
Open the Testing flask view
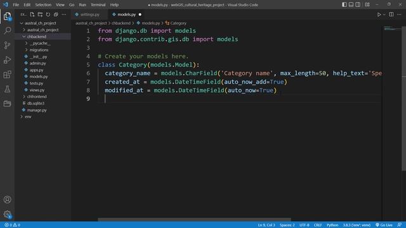coord(7,89)
